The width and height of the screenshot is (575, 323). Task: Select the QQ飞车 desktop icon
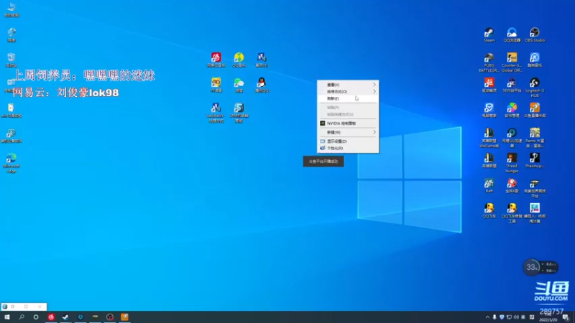[x=489, y=211]
